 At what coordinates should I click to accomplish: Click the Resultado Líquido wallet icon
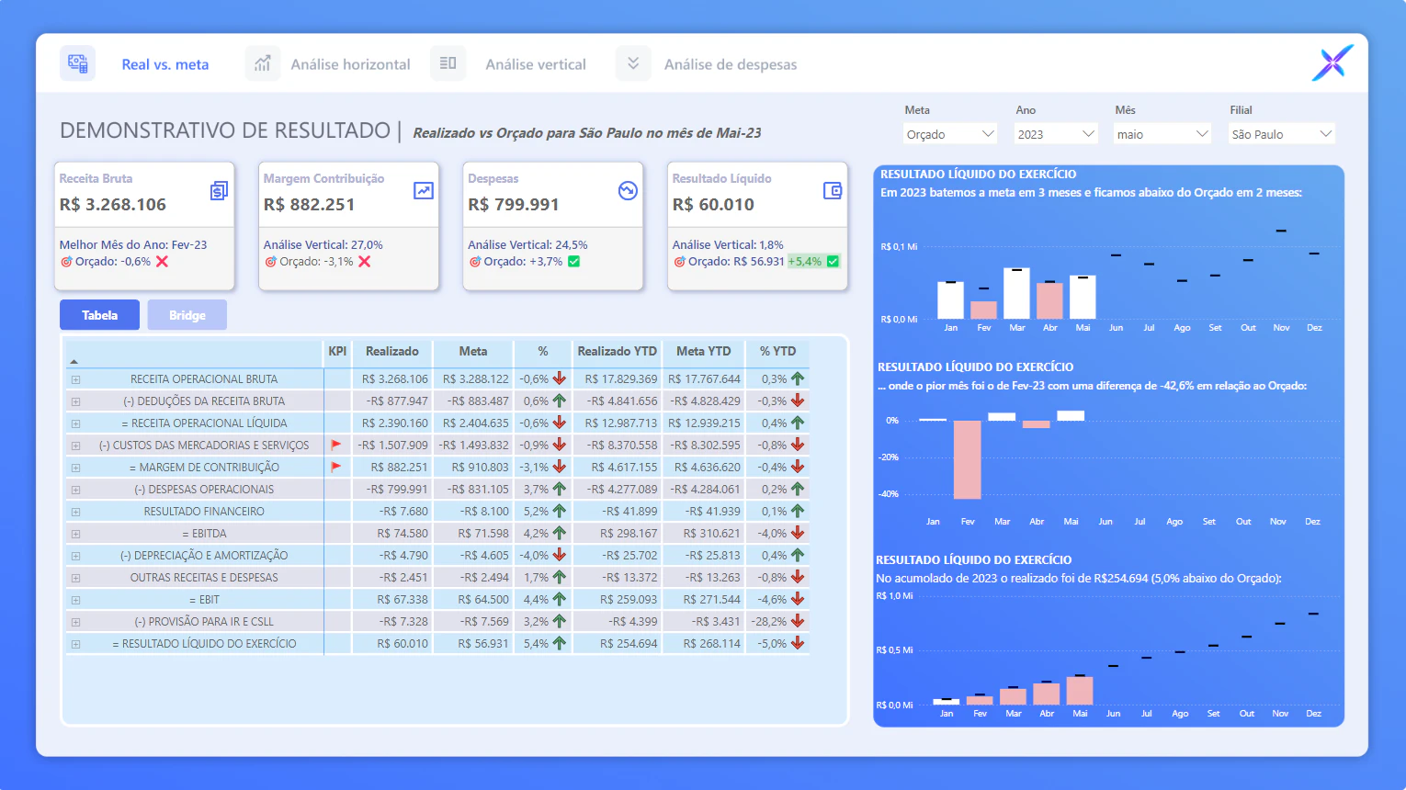coord(833,190)
